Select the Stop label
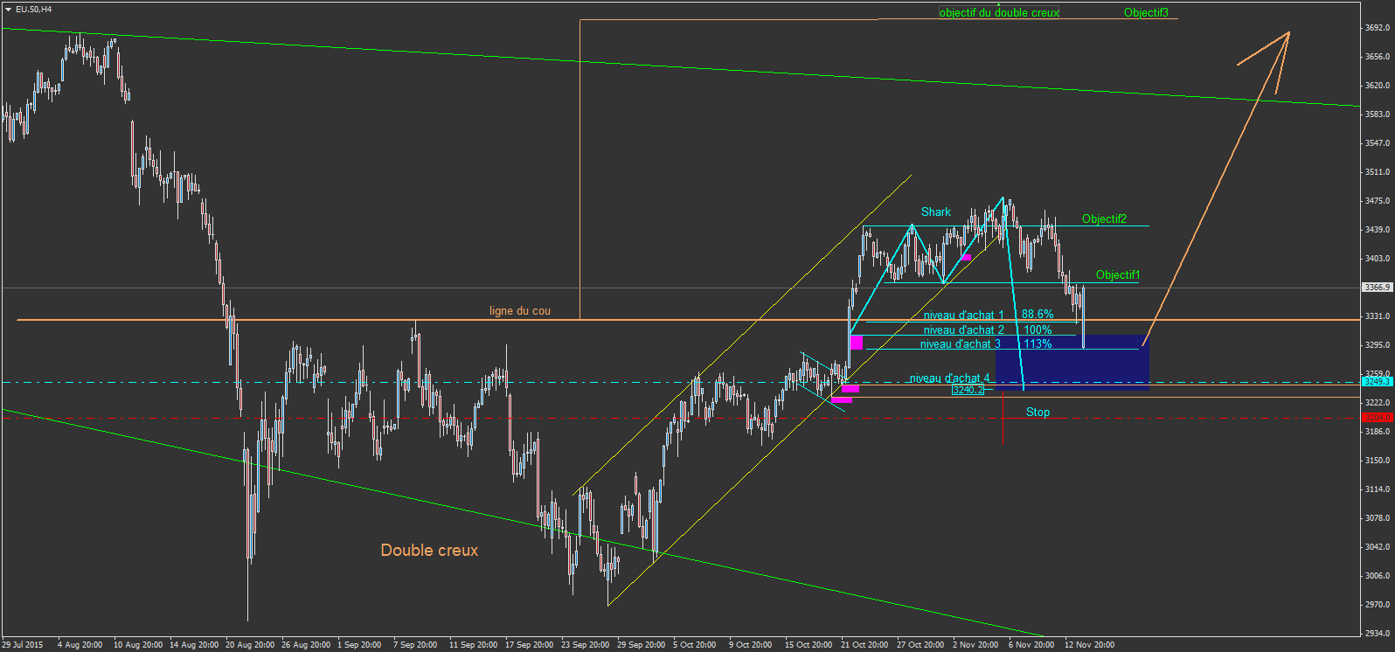 tap(1038, 413)
